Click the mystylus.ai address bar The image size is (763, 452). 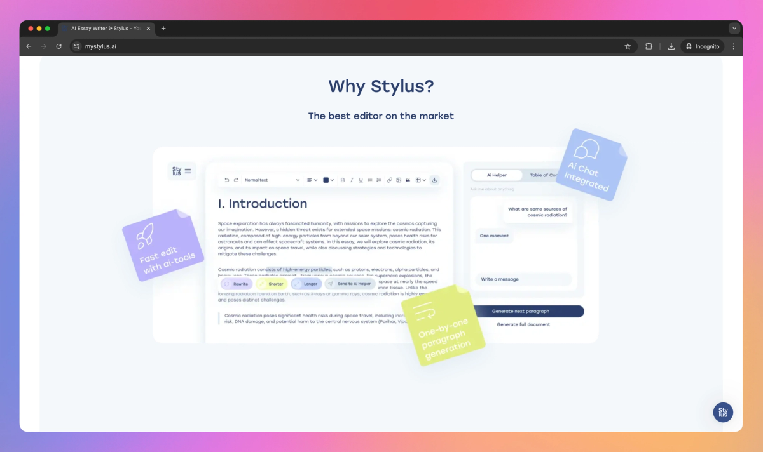[353, 46]
